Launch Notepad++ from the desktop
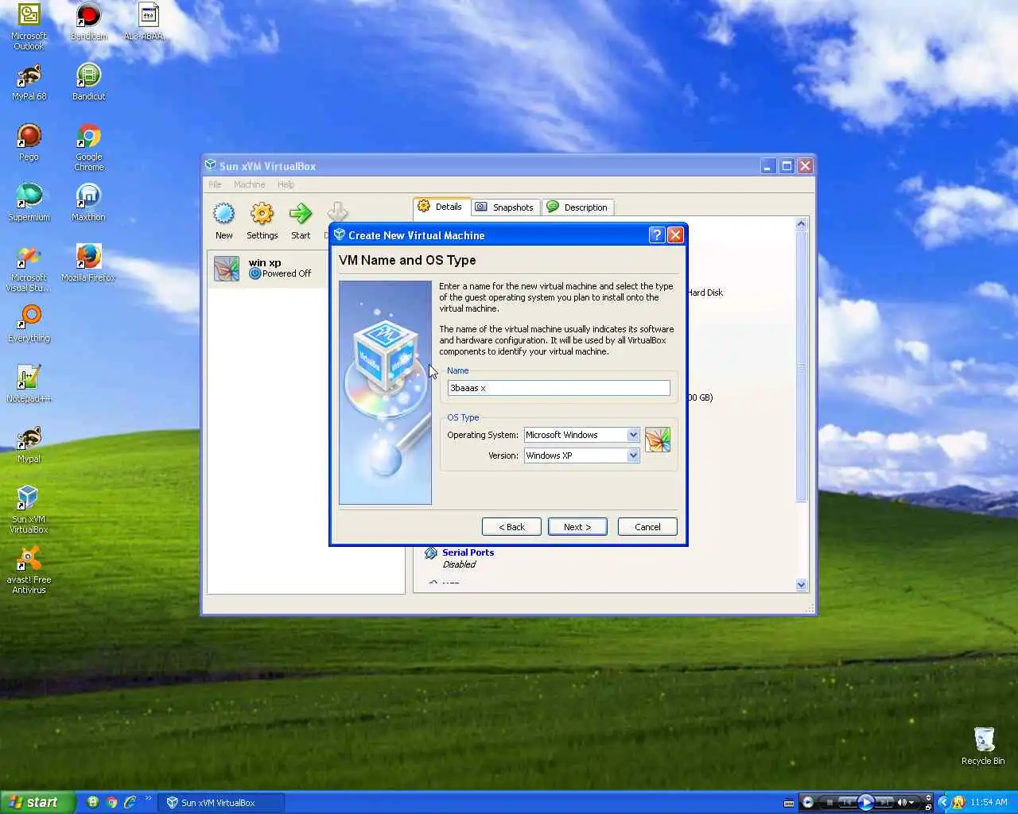 pyautogui.click(x=29, y=385)
